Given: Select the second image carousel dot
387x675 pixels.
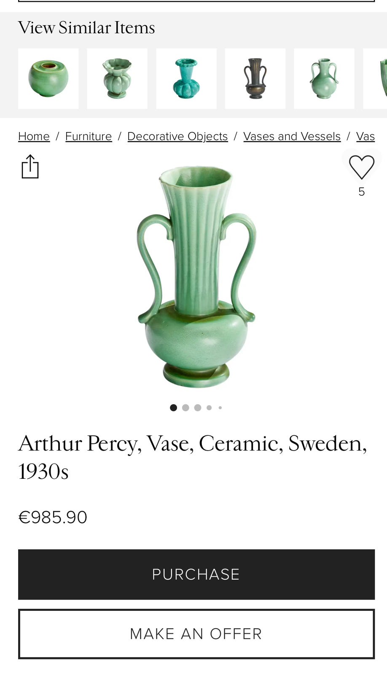Looking at the screenshot, I should coord(185,408).
